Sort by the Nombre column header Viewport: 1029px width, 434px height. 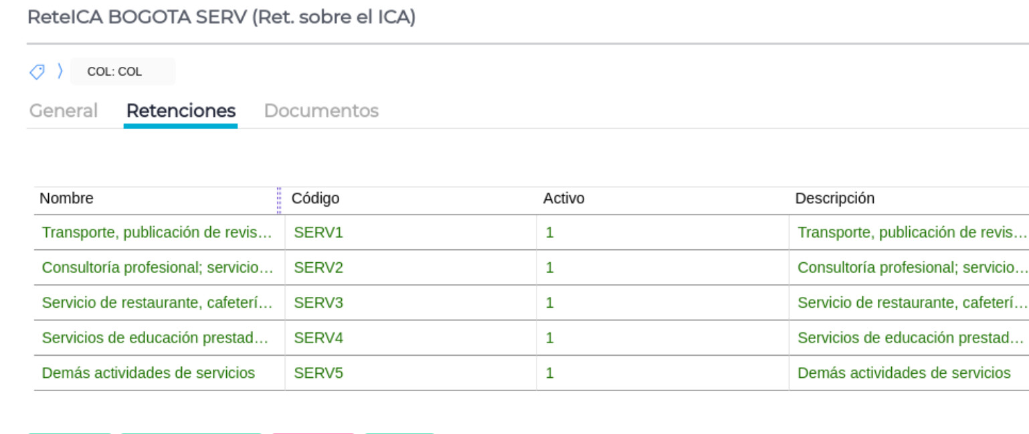(x=66, y=199)
